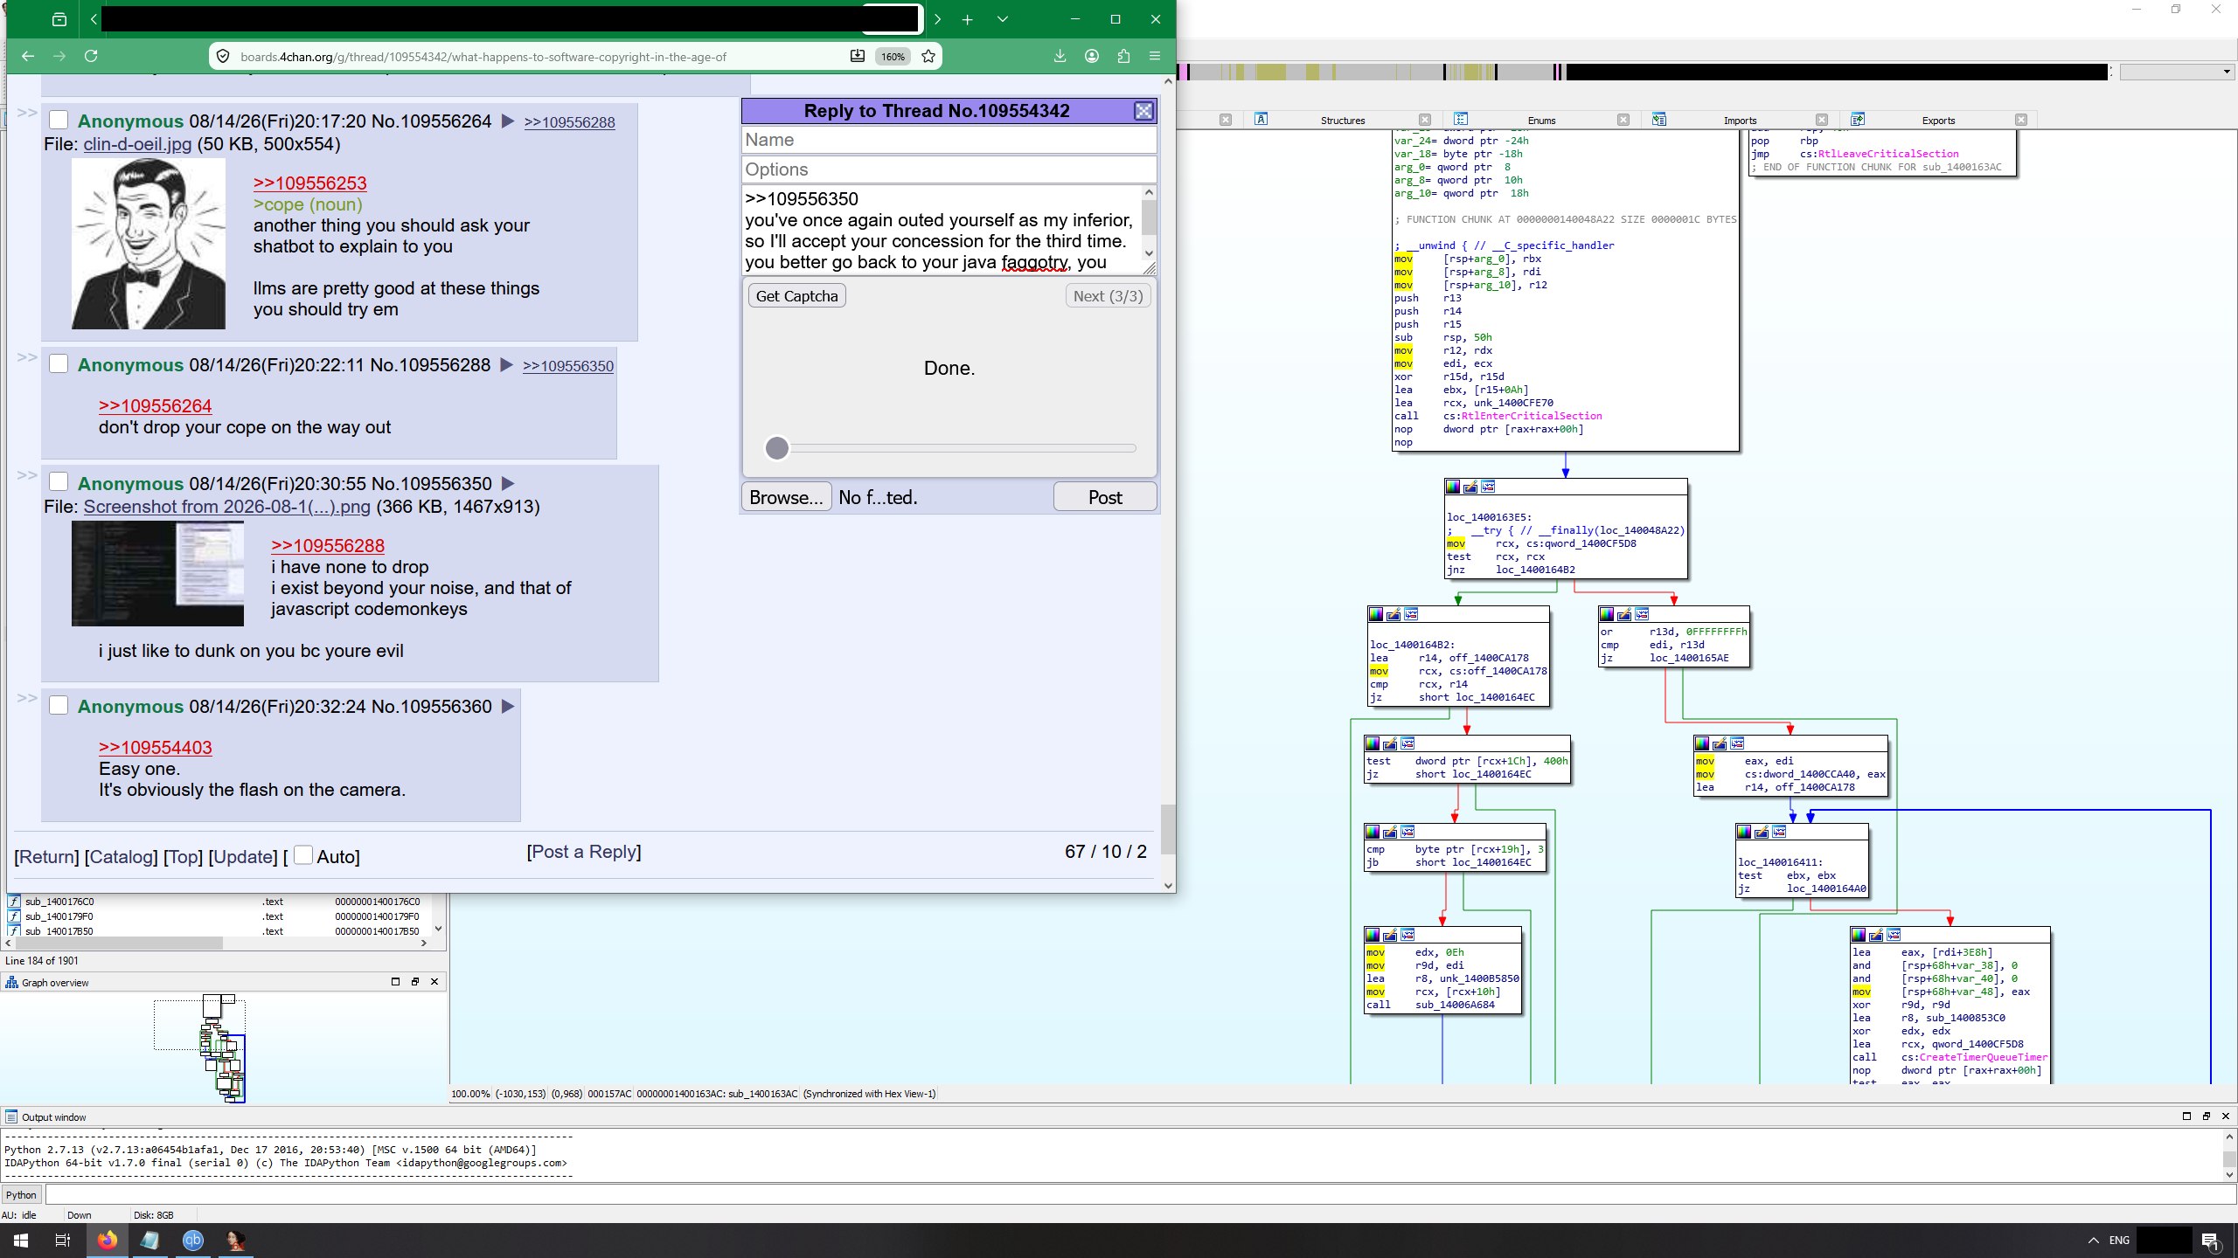This screenshot has height=1258, width=2238.
Task: Close the Structures tab in IDA
Action: [1425, 121]
